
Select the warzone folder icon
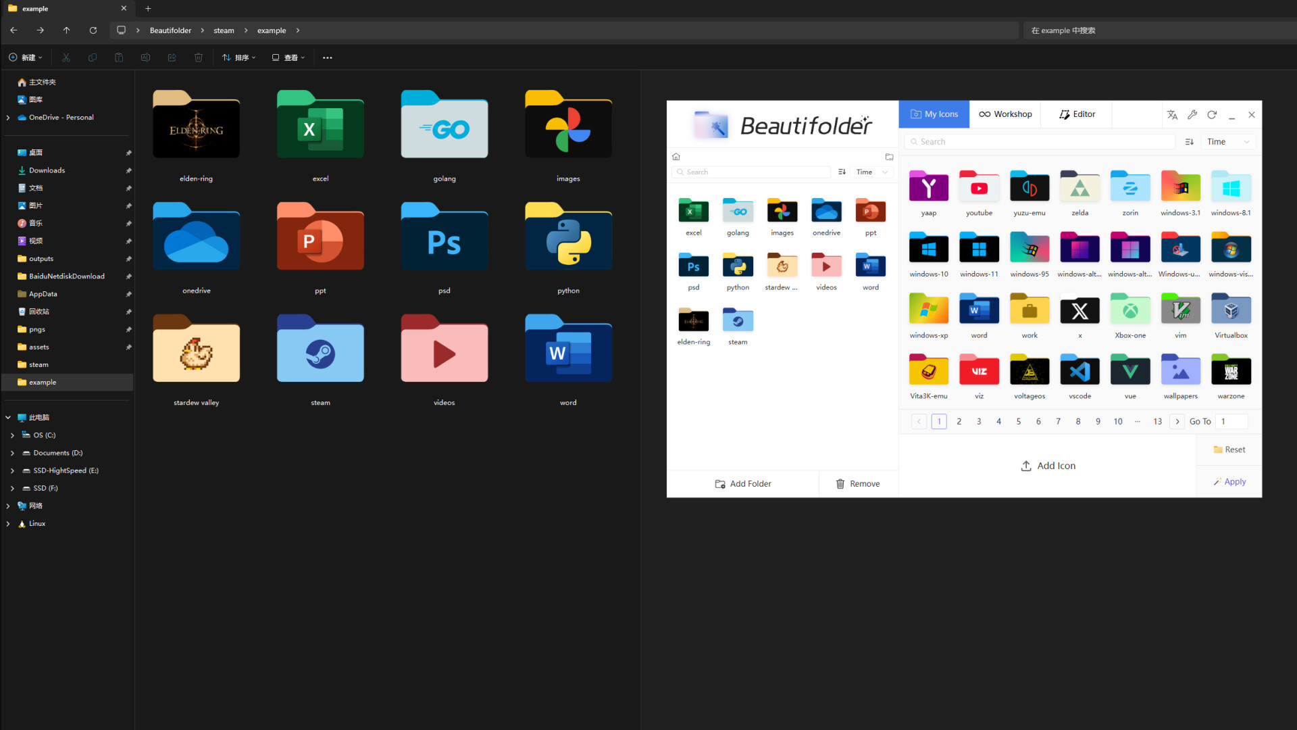click(x=1231, y=370)
